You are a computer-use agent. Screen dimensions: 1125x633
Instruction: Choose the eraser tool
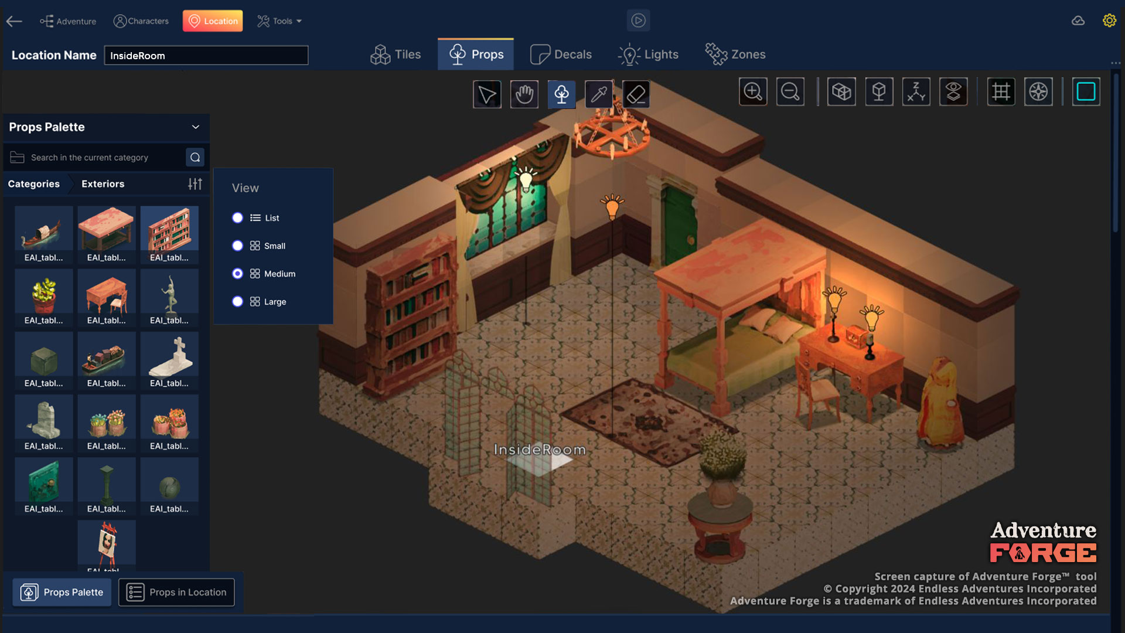(x=636, y=94)
